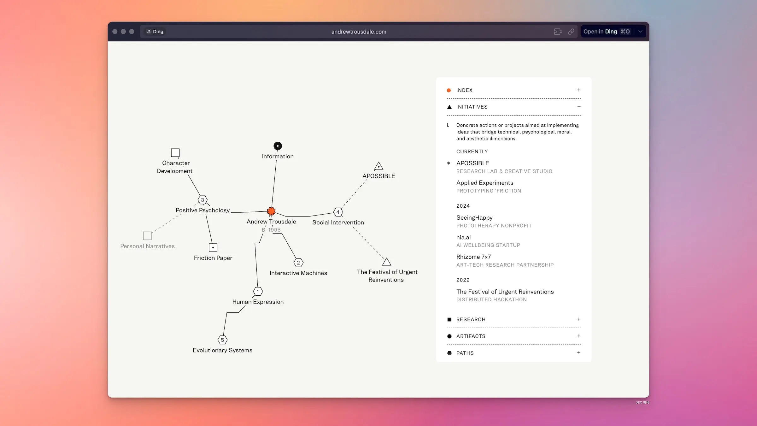Toggle INITIATIVES section open or closed
This screenshot has width=757, height=426.
pyautogui.click(x=579, y=106)
